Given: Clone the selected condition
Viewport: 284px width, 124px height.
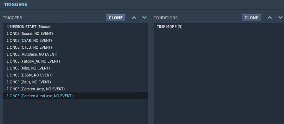Looking at the screenshot, I should 251,18.
